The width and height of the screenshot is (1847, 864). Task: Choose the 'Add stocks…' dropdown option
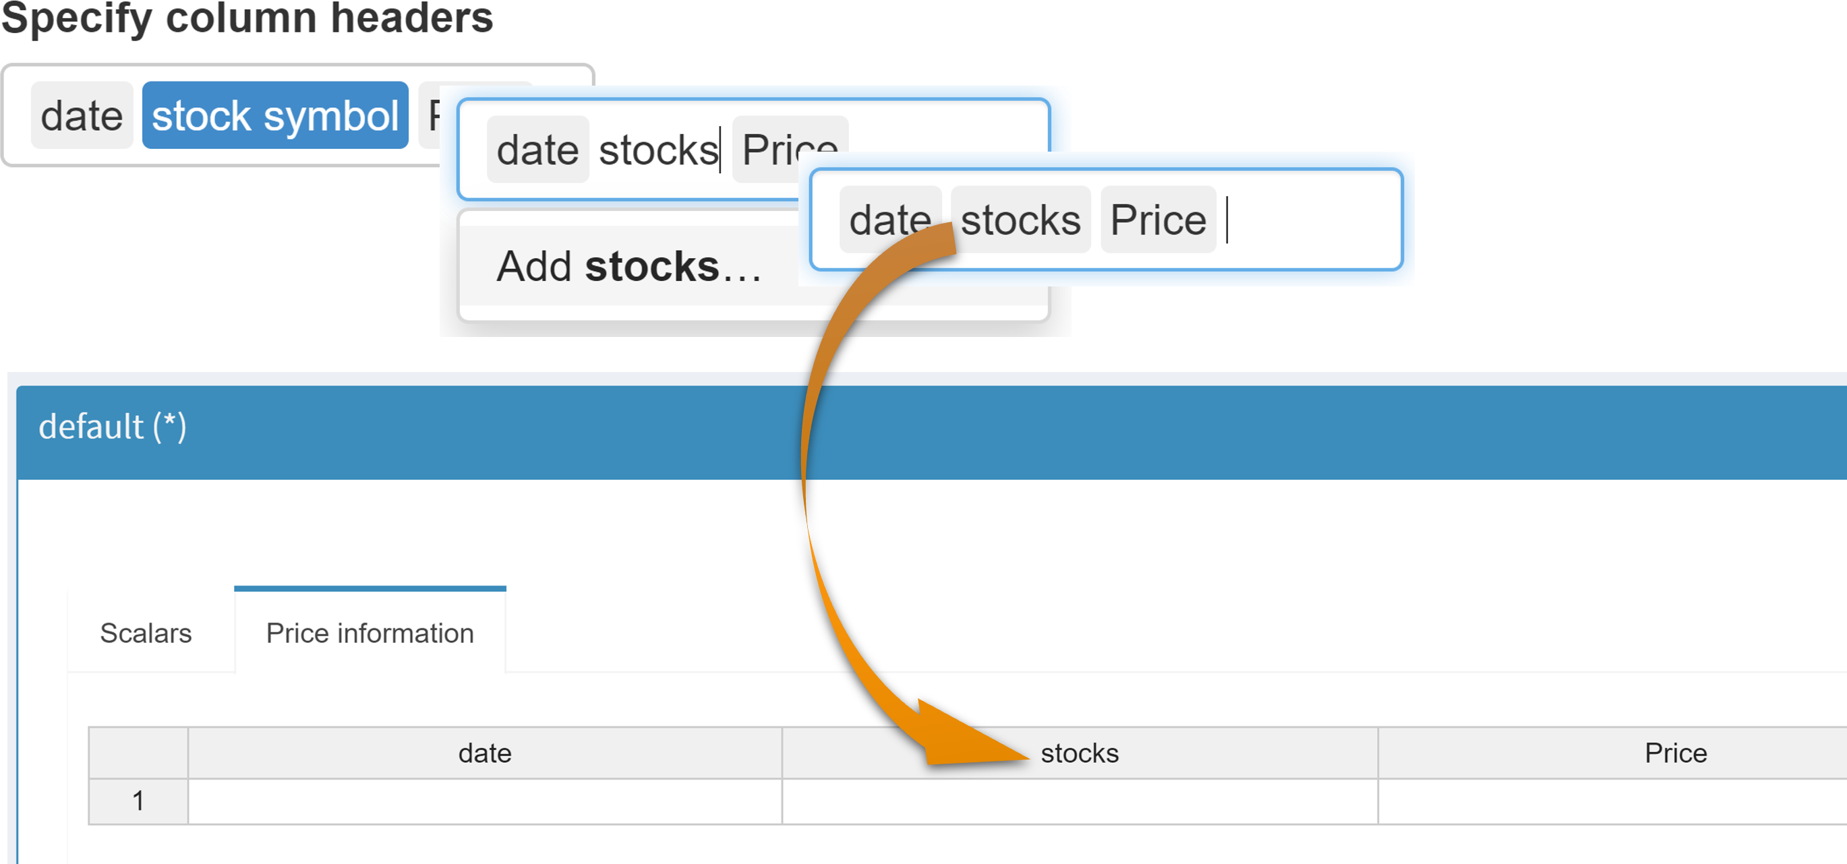point(628,266)
